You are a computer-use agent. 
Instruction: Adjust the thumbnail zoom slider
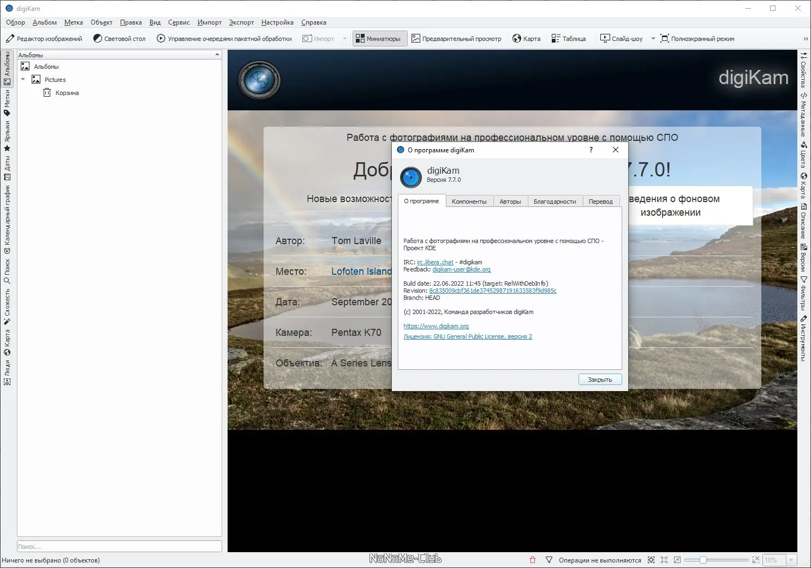click(716, 560)
